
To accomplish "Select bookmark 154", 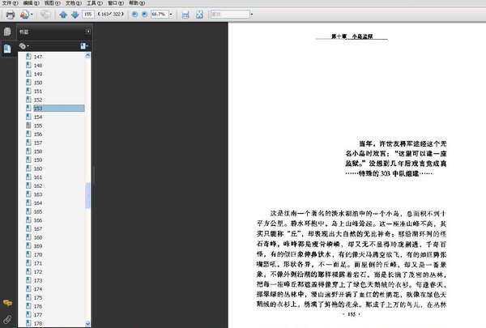I will pyautogui.click(x=38, y=117).
